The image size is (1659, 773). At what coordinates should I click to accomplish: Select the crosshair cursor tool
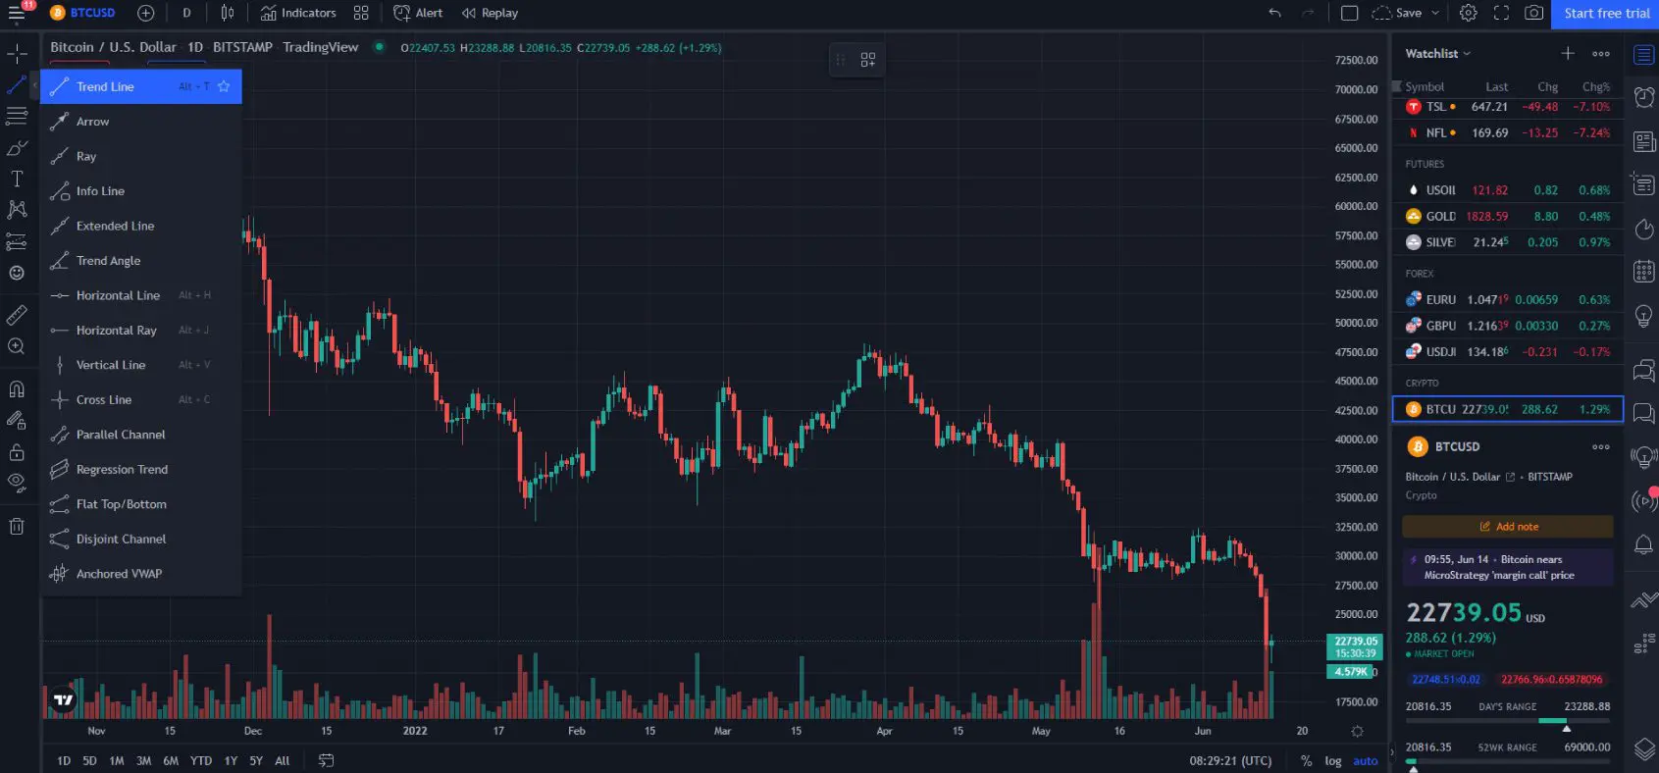pyautogui.click(x=17, y=54)
